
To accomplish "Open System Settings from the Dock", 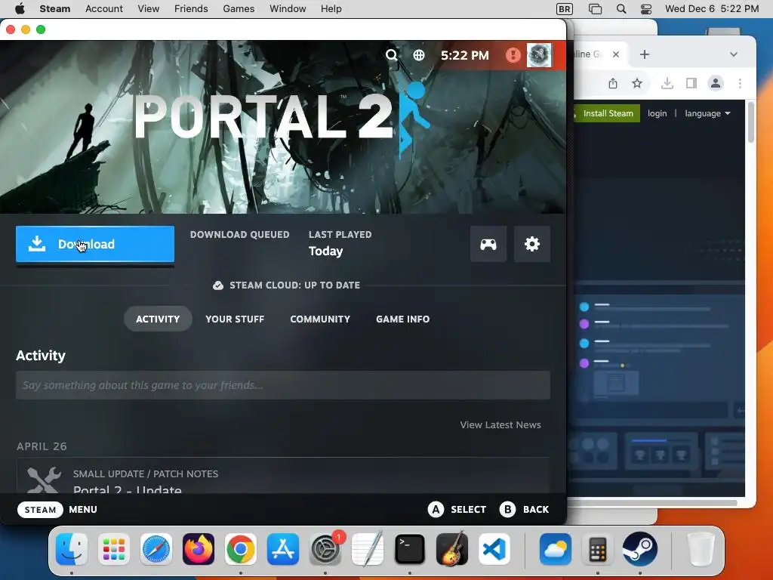I will (x=325, y=549).
